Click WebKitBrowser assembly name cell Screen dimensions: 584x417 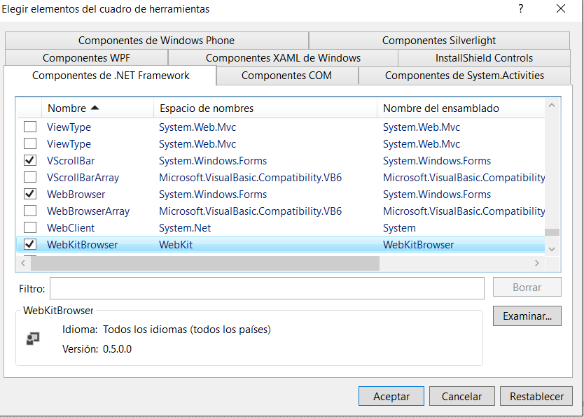(418, 244)
